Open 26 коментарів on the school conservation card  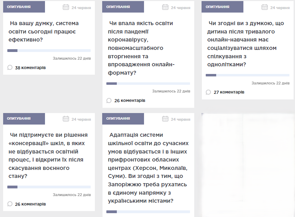click(30, 204)
